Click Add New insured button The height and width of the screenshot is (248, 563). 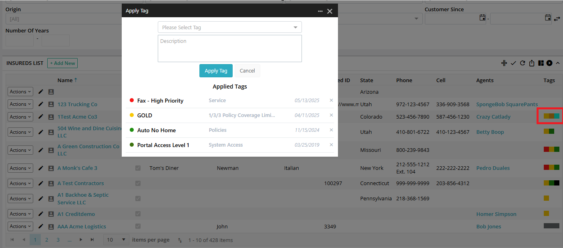tap(62, 63)
